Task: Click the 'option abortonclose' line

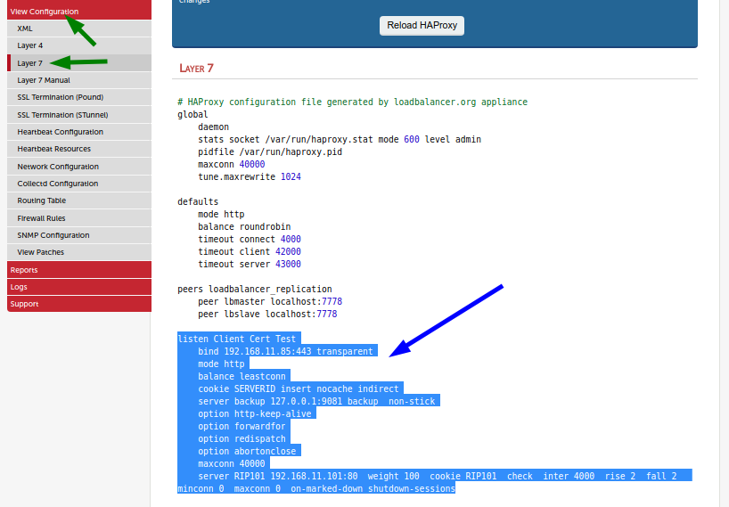Action: [x=247, y=451]
